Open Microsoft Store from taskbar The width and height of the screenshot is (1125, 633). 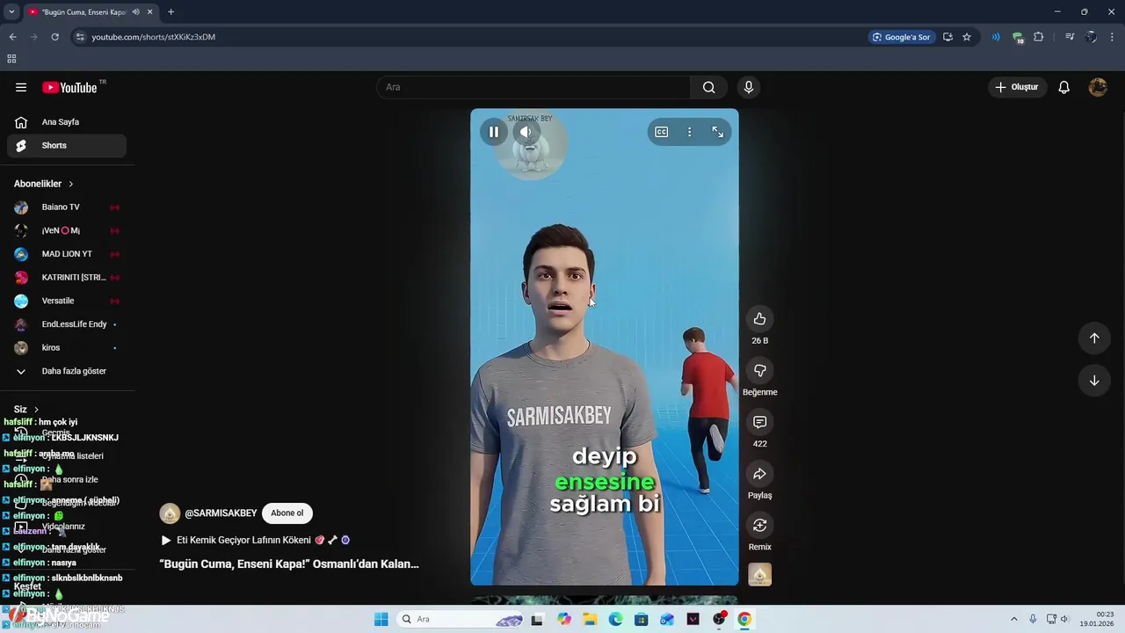[642, 619]
